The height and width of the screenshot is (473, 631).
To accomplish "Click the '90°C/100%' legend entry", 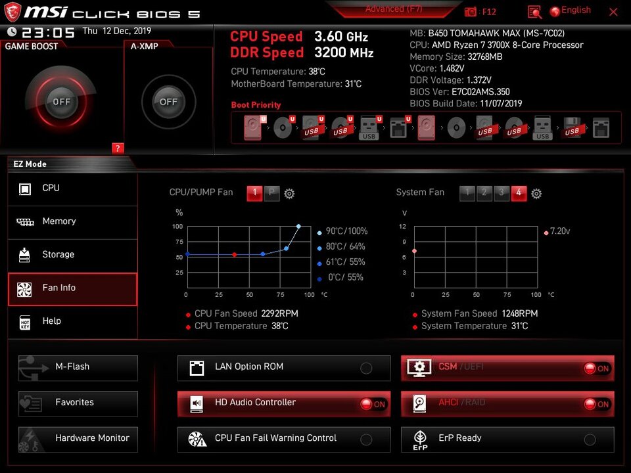I will coord(346,231).
